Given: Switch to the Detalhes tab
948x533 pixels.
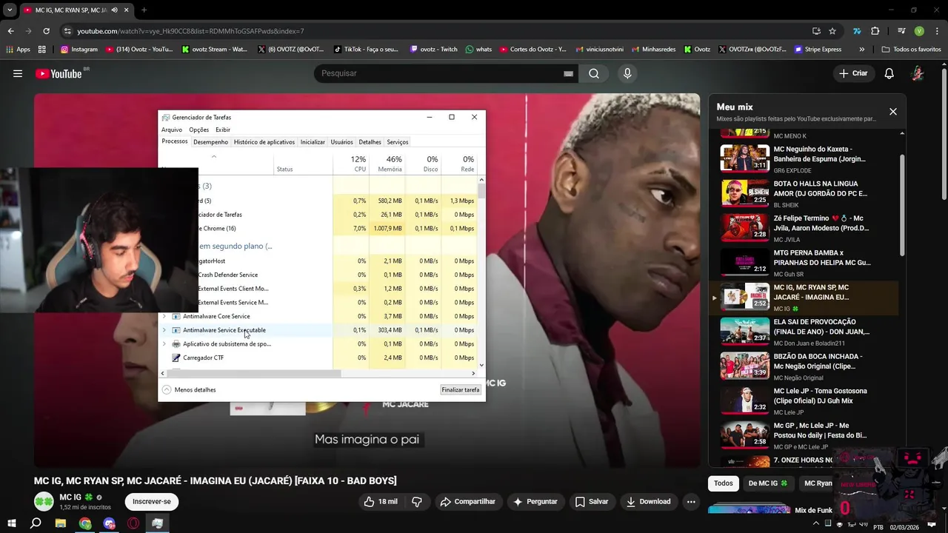Looking at the screenshot, I should 370,142.
